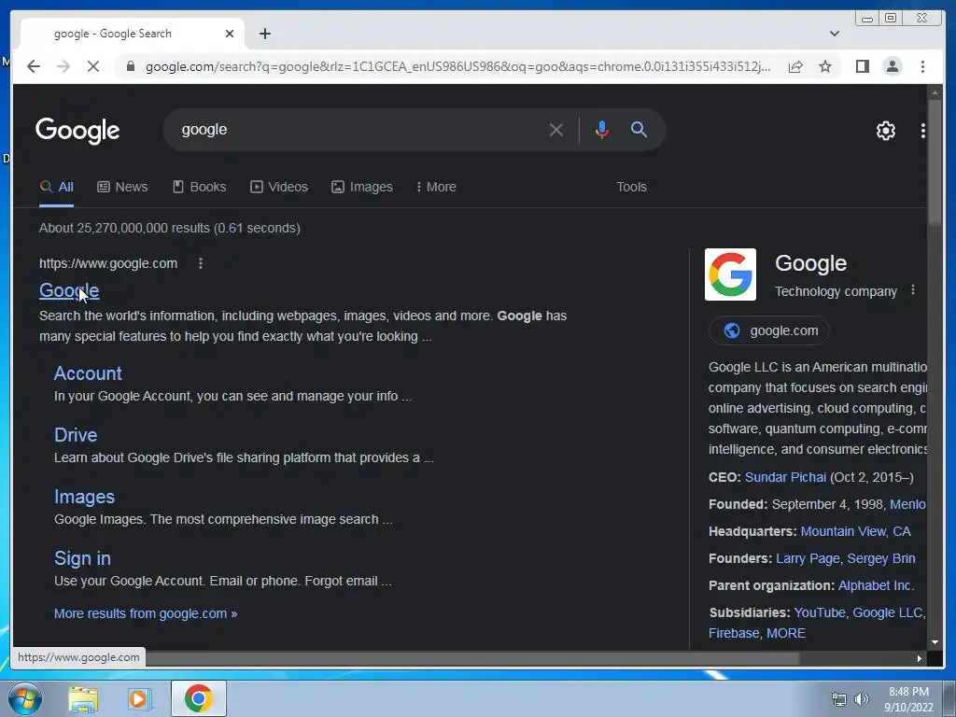Select the All results tab
This screenshot has width=956, height=717.
(57, 187)
